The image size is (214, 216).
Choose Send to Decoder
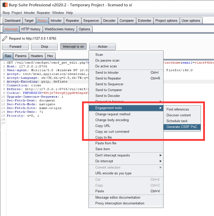[126, 96]
